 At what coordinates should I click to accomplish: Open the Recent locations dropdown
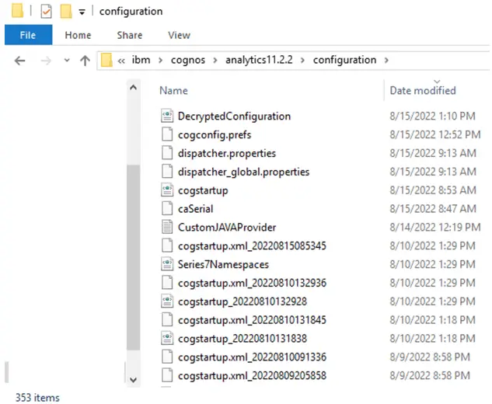pos(67,60)
